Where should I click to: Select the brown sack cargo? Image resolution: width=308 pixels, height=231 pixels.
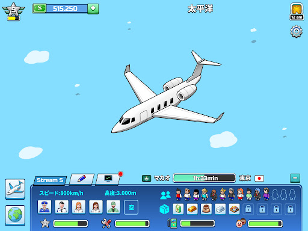tap(206, 209)
